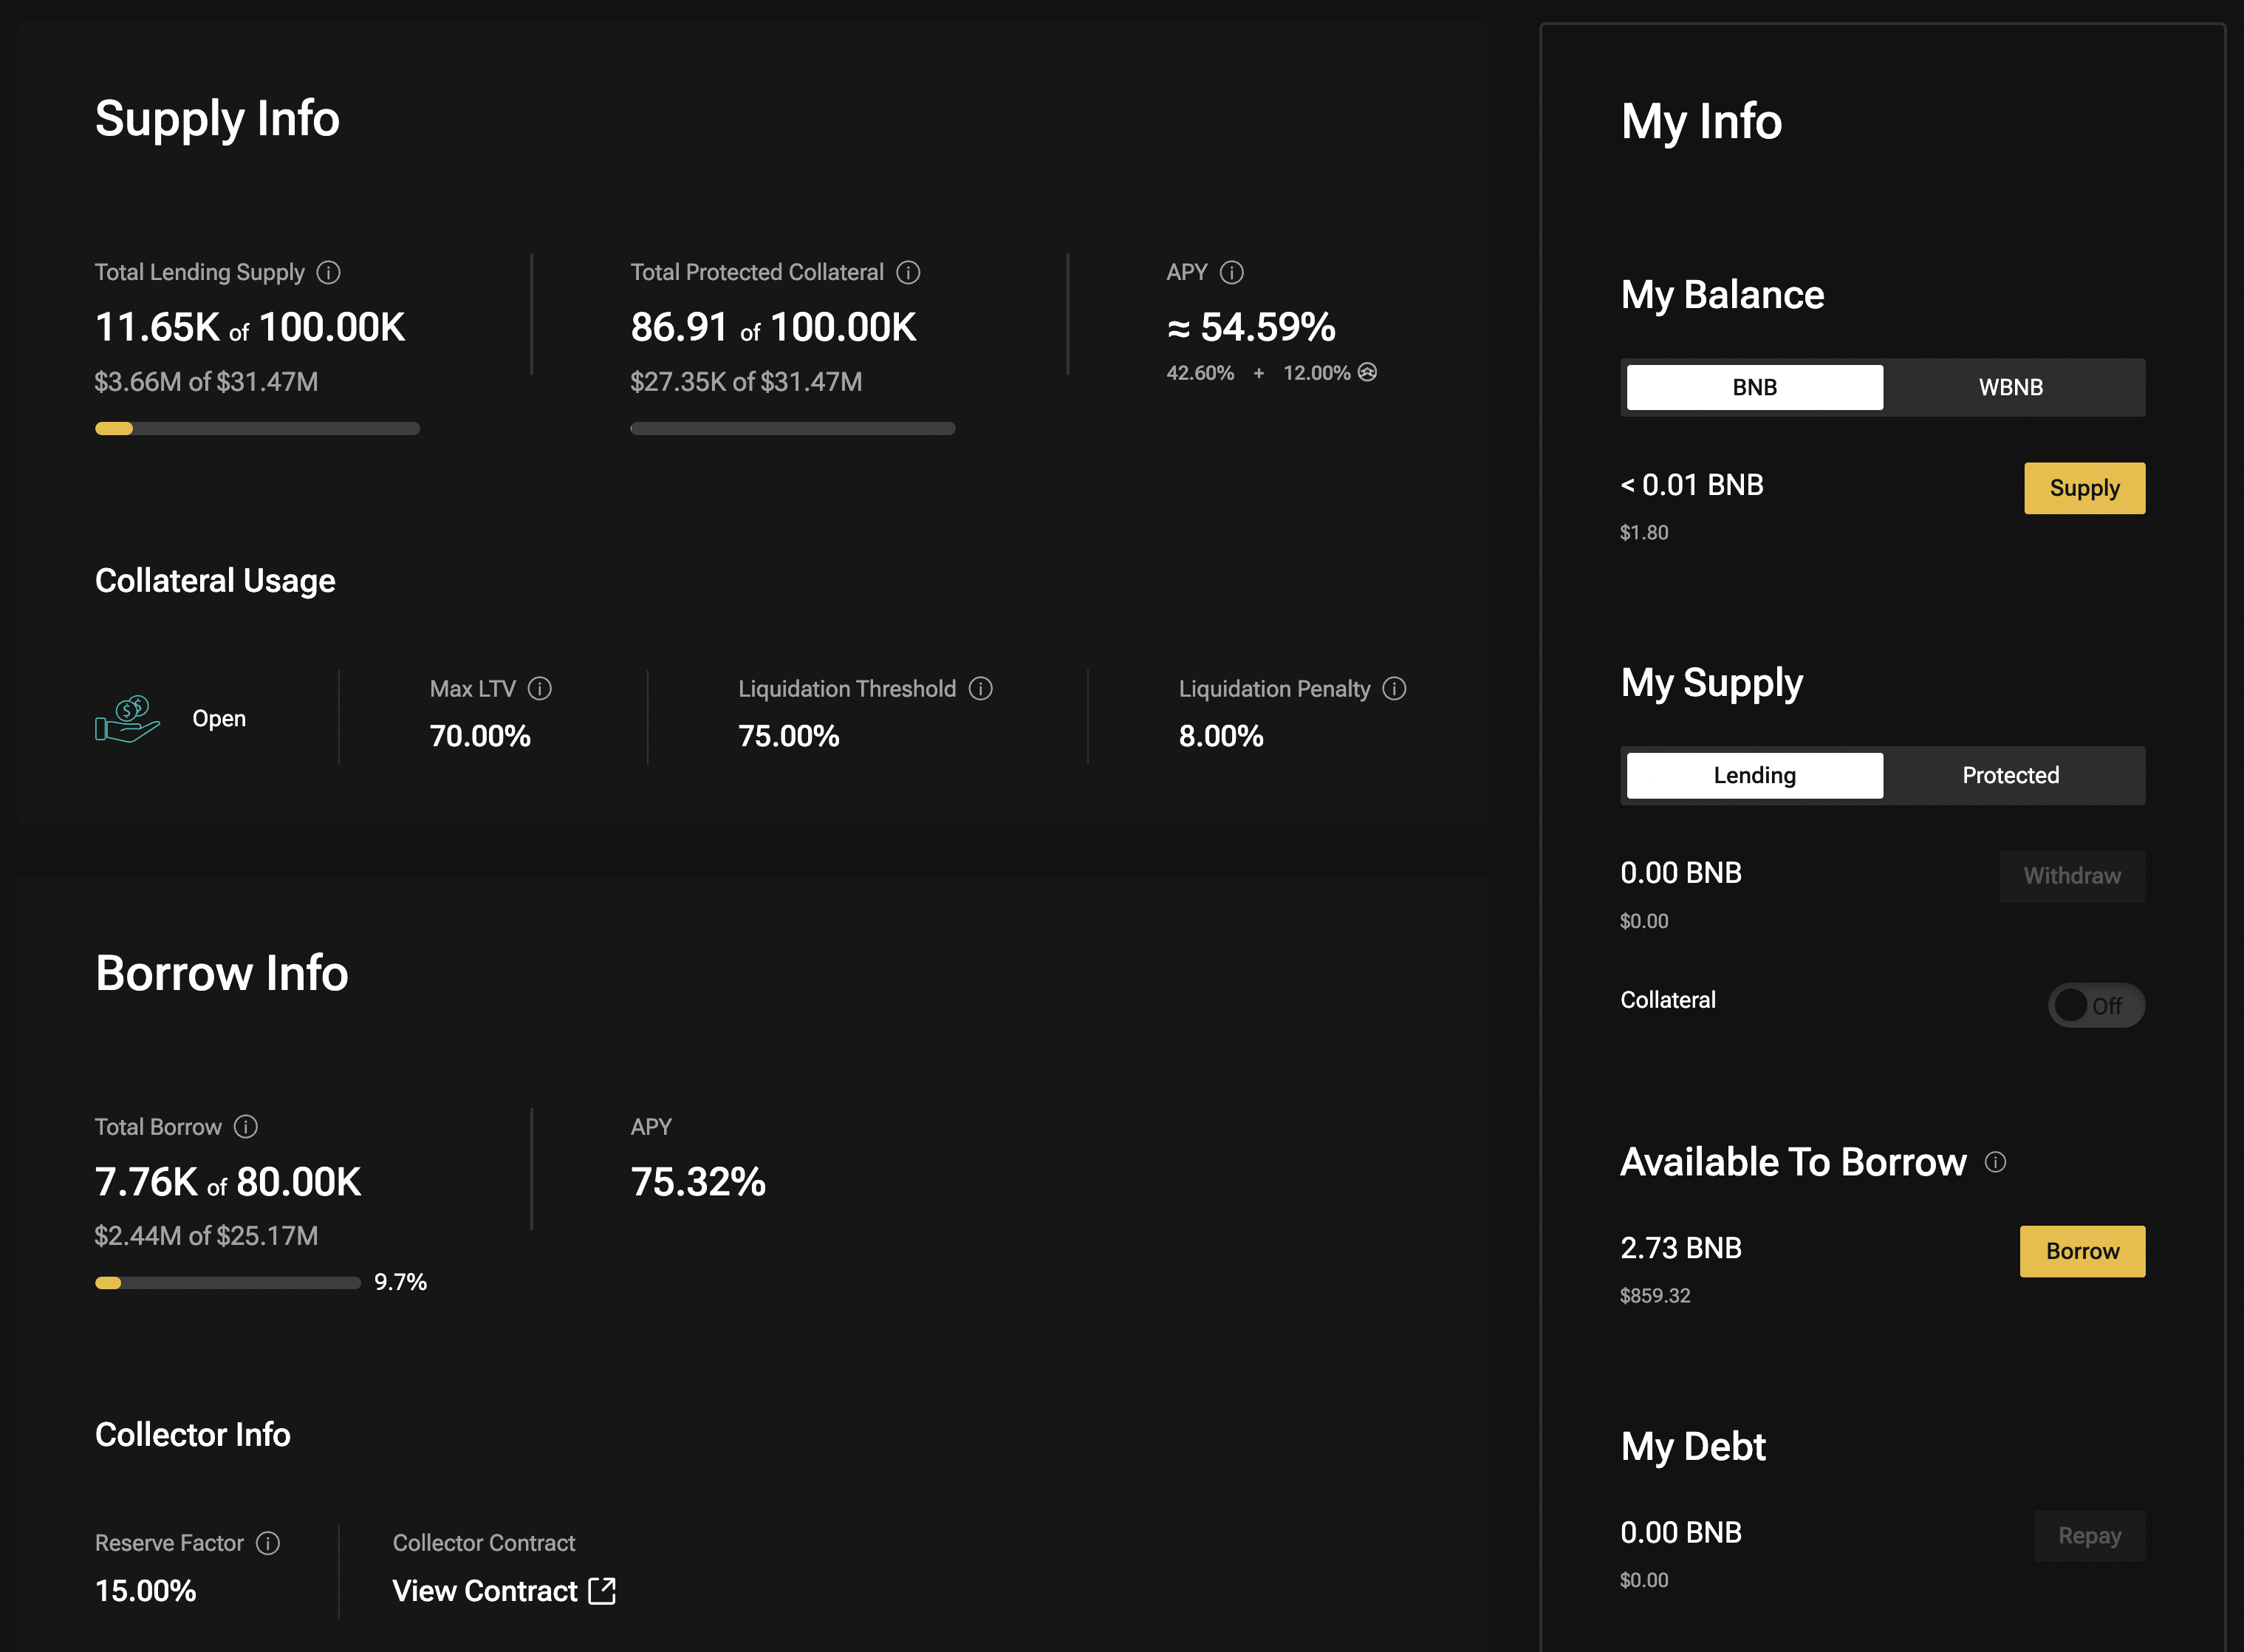Click external link icon beside View Contract
Screen dimensions: 2244x1652
pyautogui.click(x=602, y=1590)
